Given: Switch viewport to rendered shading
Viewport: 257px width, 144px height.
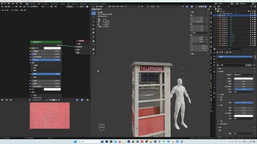Looking at the screenshot, I should pyautogui.click(x=206, y=6).
